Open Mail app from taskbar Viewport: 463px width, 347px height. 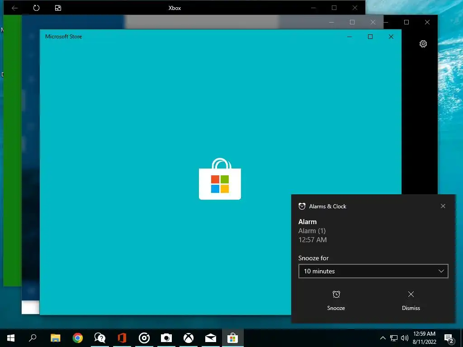211,338
